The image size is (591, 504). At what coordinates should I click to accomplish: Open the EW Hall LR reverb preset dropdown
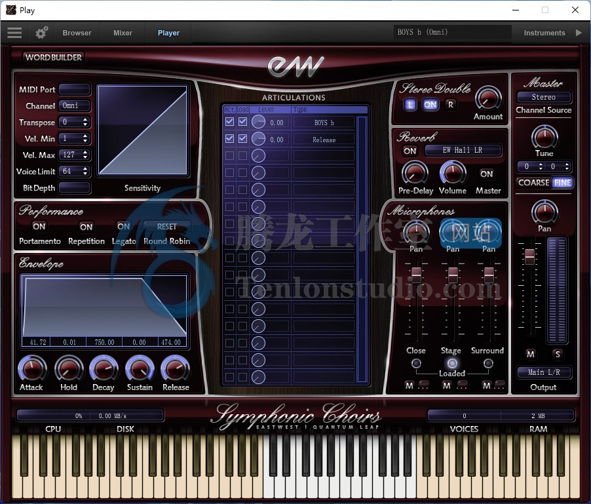463,150
